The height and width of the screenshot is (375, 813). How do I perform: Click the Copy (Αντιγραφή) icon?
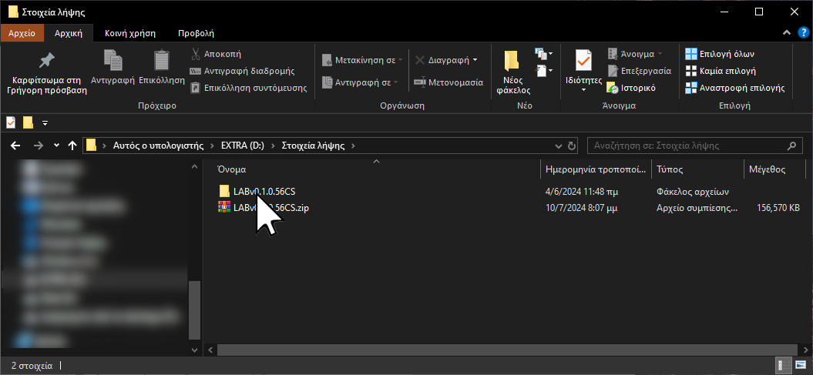click(x=113, y=61)
